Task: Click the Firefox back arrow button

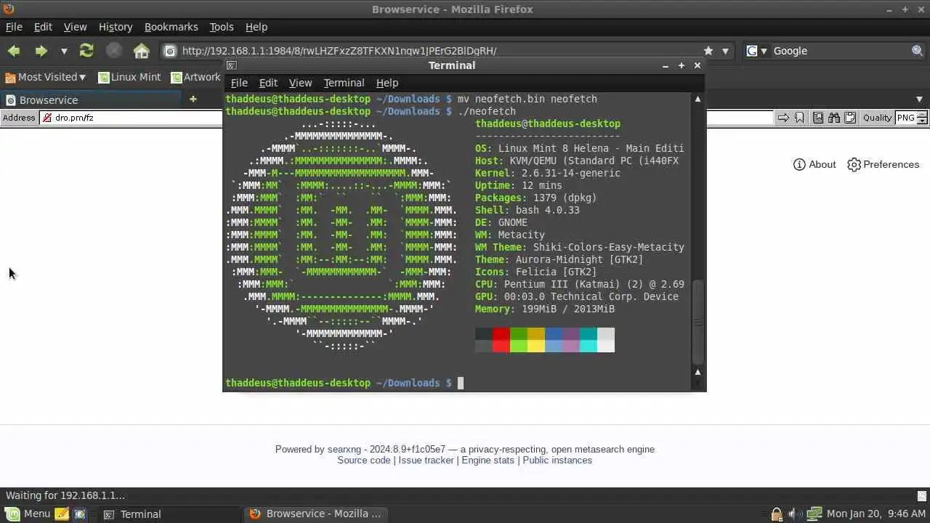Action: (x=14, y=51)
